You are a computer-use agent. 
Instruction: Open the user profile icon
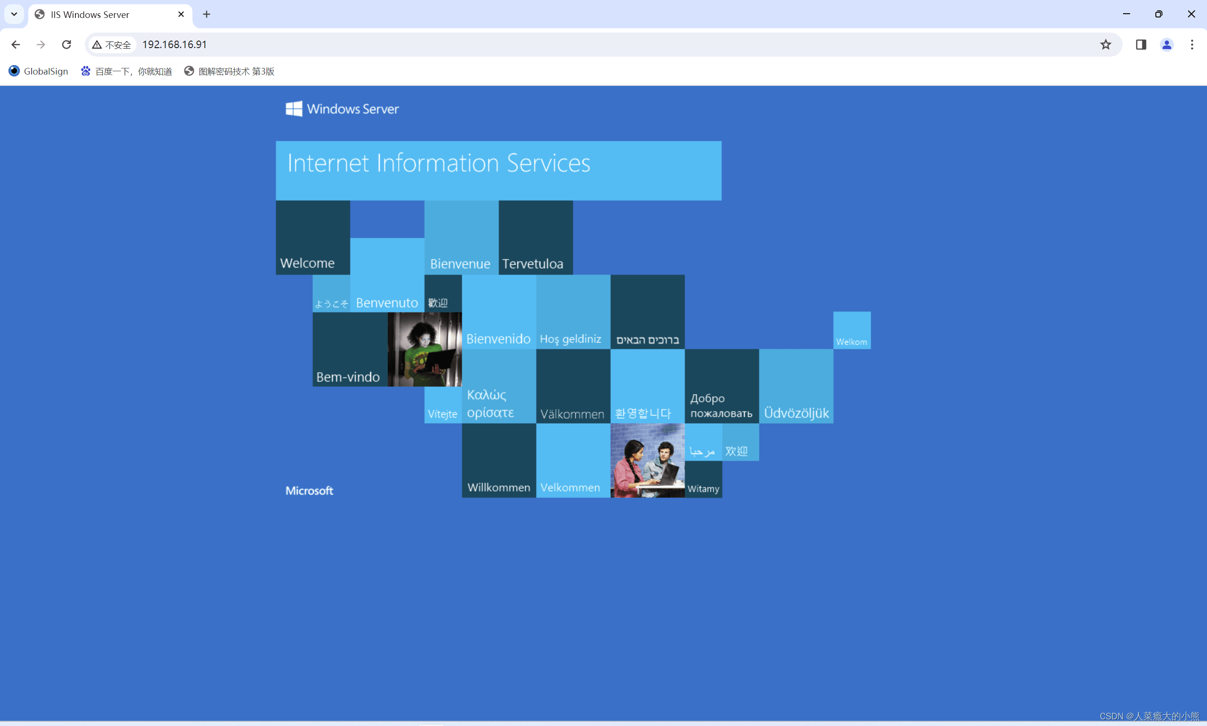pos(1166,44)
